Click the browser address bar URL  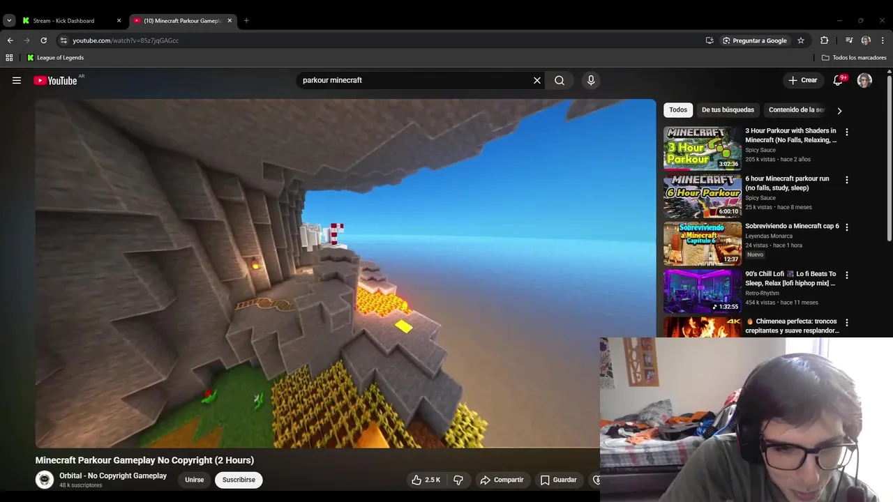pyautogui.click(x=126, y=40)
